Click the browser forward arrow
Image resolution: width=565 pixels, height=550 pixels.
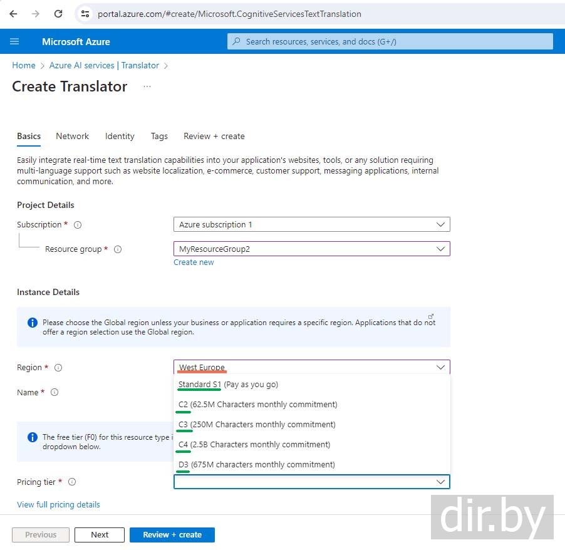click(35, 14)
